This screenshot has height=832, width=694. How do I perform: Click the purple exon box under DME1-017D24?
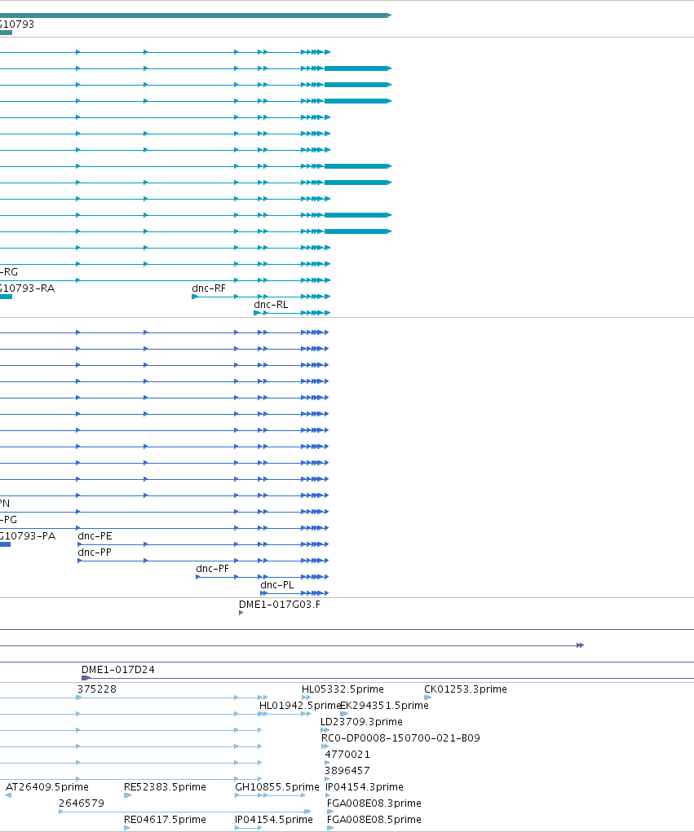click(86, 678)
